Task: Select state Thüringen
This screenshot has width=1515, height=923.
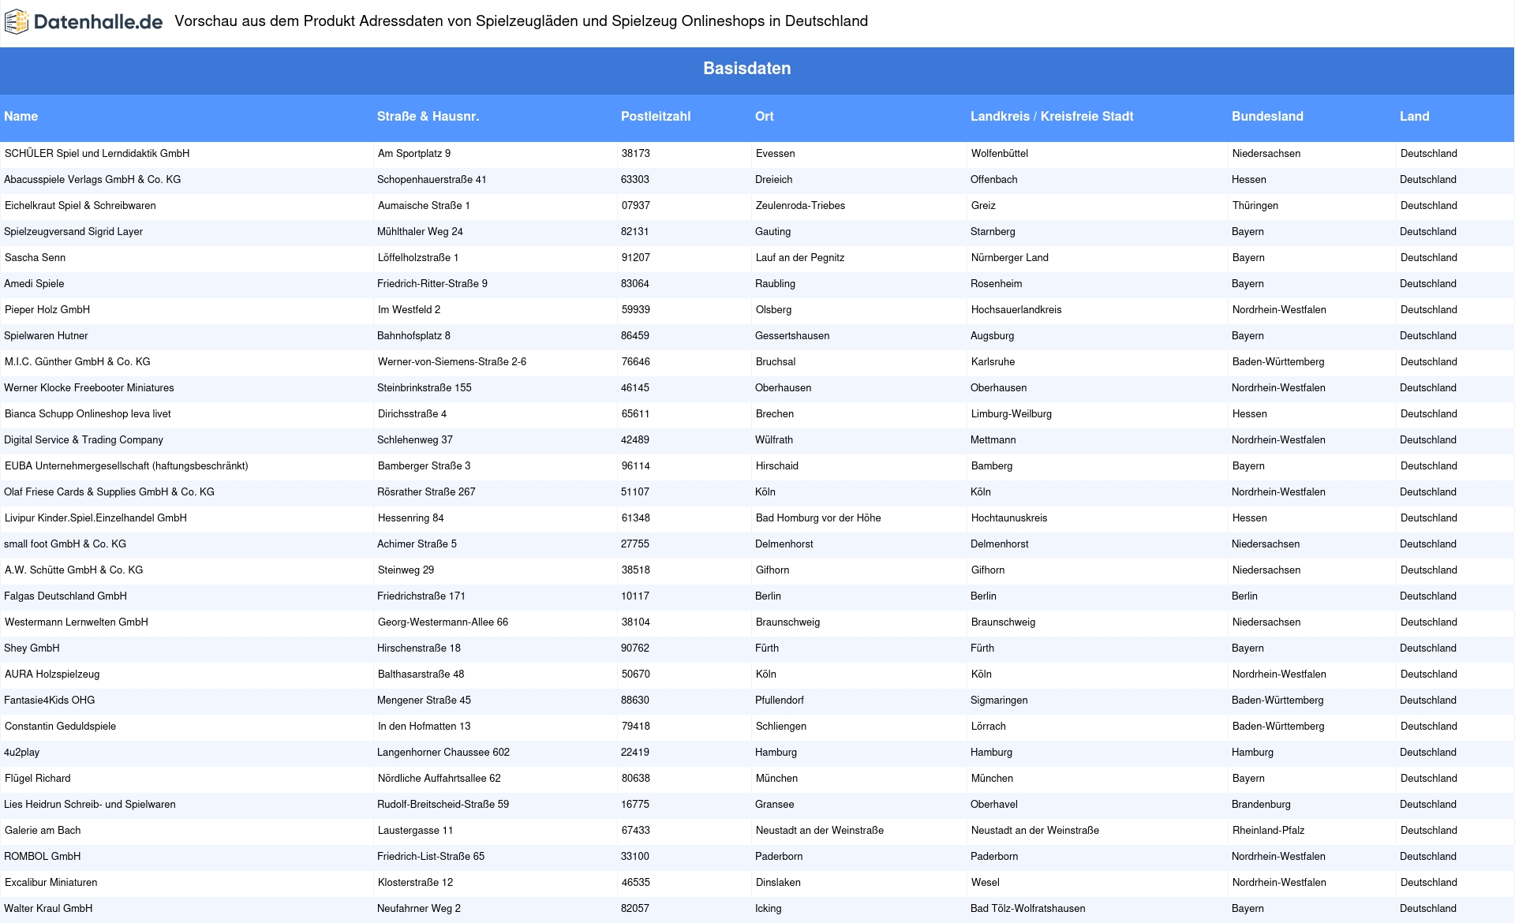Action: tap(1255, 206)
